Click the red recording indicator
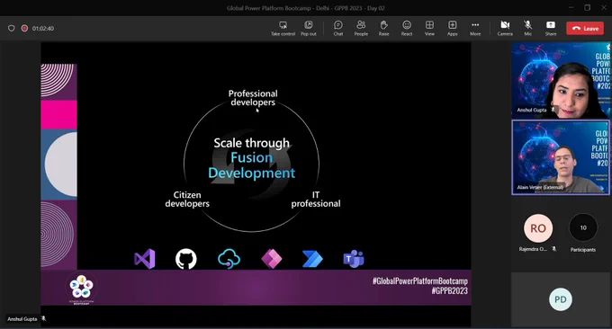 point(24,28)
